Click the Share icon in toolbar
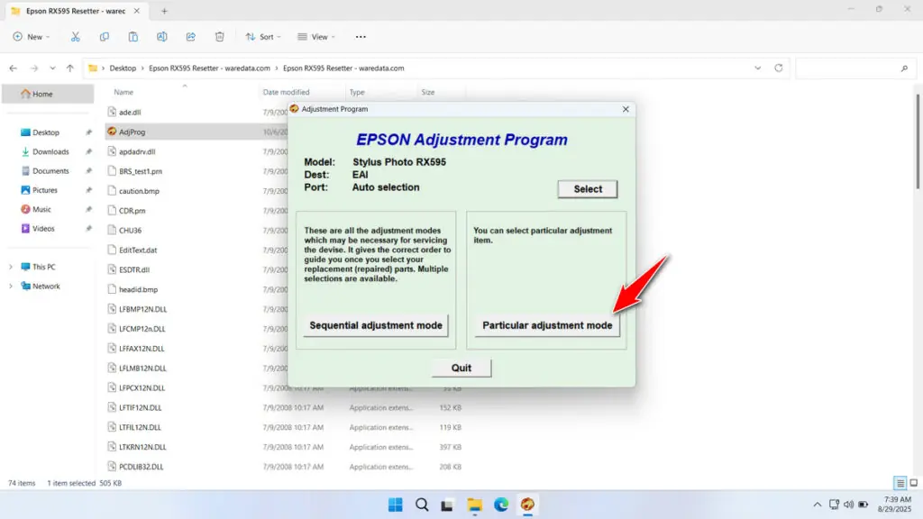 click(x=191, y=36)
